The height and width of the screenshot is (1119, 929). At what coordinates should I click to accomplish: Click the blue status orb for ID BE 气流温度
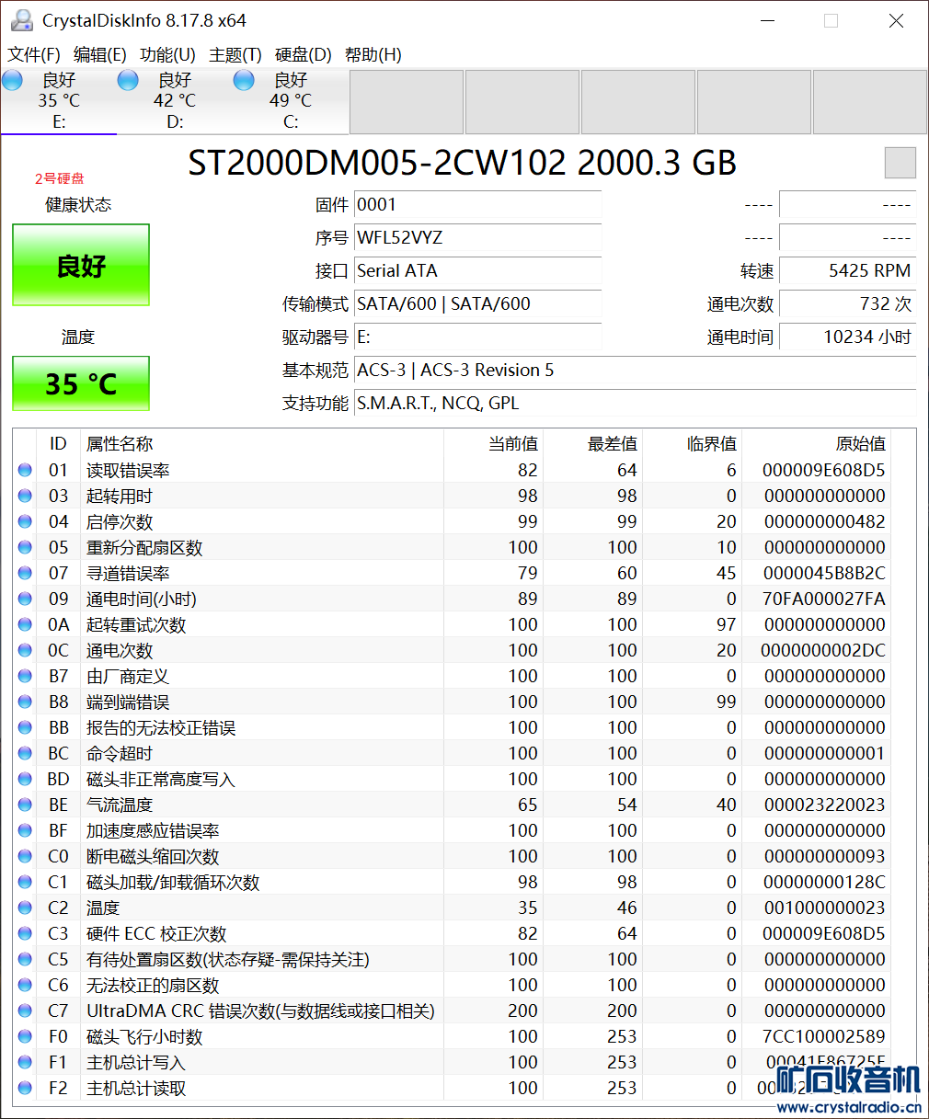coord(24,805)
